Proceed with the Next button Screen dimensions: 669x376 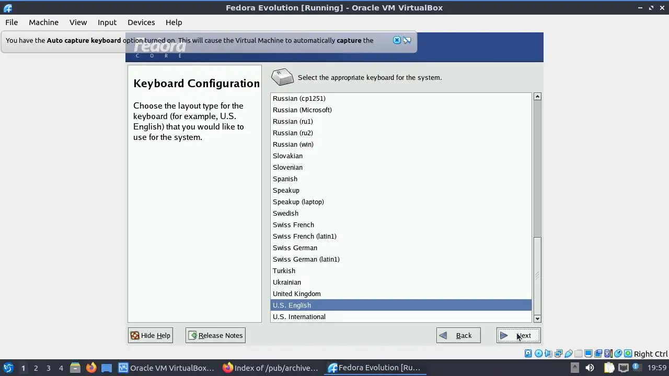[x=518, y=335]
